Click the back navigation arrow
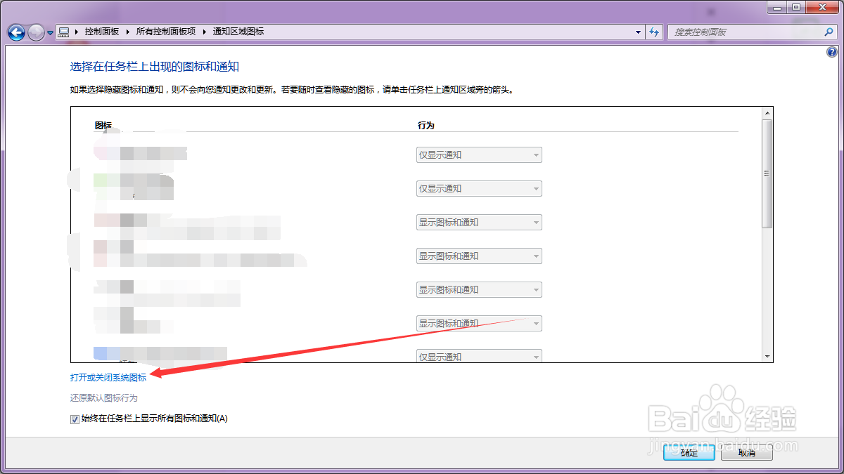Viewport: 844px width, 474px height. pos(15,32)
